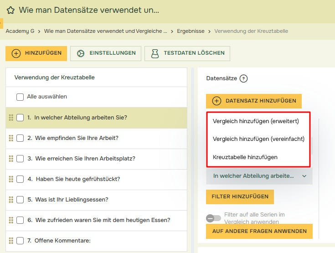Click the gear icon in Einstellungen button
This screenshot has width=335, height=253.
(x=81, y=53)
